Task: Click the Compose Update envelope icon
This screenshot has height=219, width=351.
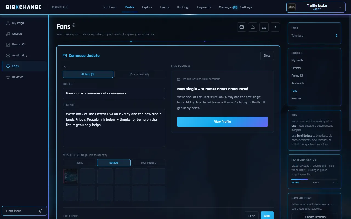Action: pyautogui.click(x=65, y=56)
